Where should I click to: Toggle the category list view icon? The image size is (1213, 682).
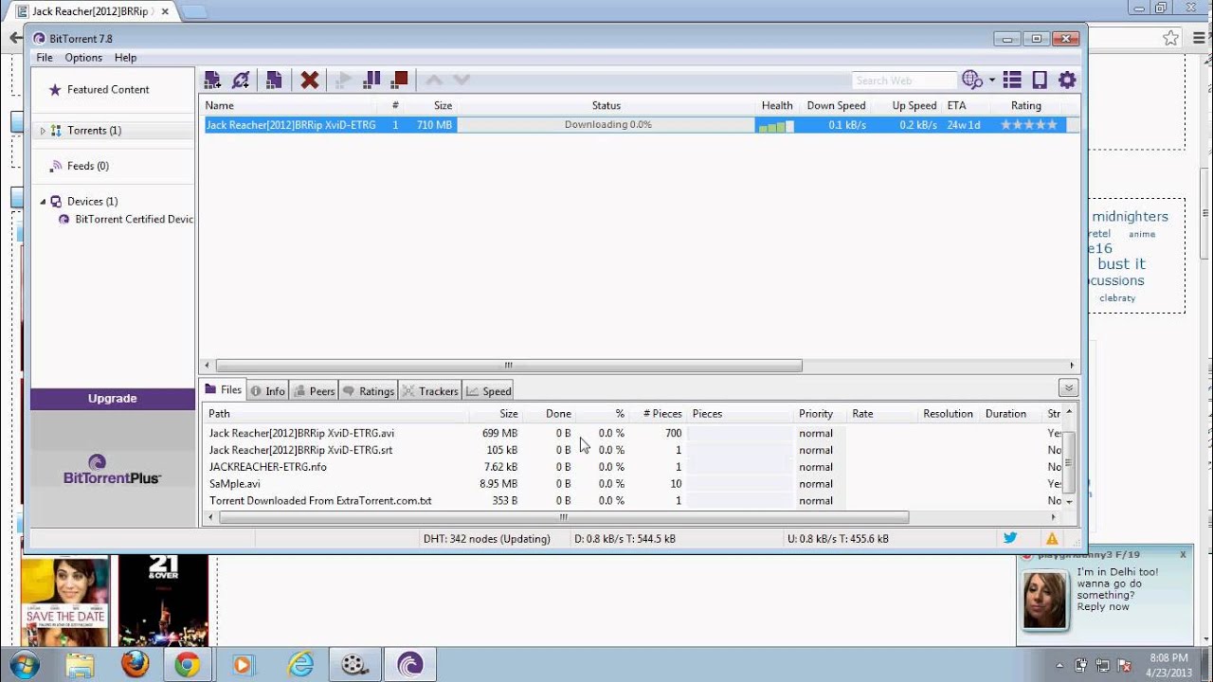[x=1012, y=81]
